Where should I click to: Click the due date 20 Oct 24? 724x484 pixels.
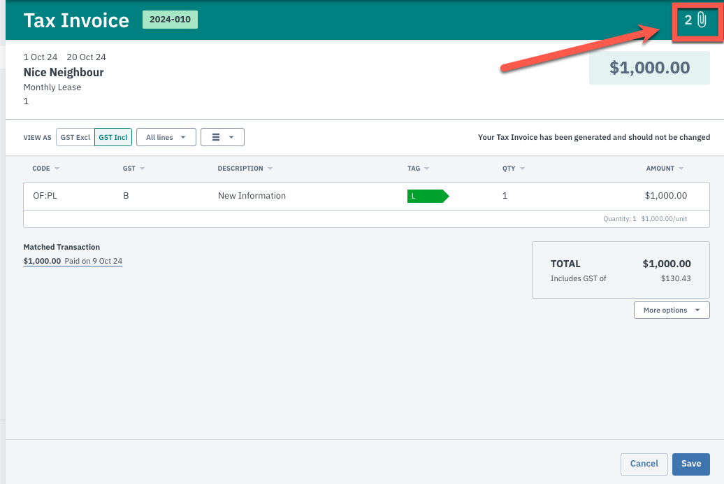pos(87,57)
